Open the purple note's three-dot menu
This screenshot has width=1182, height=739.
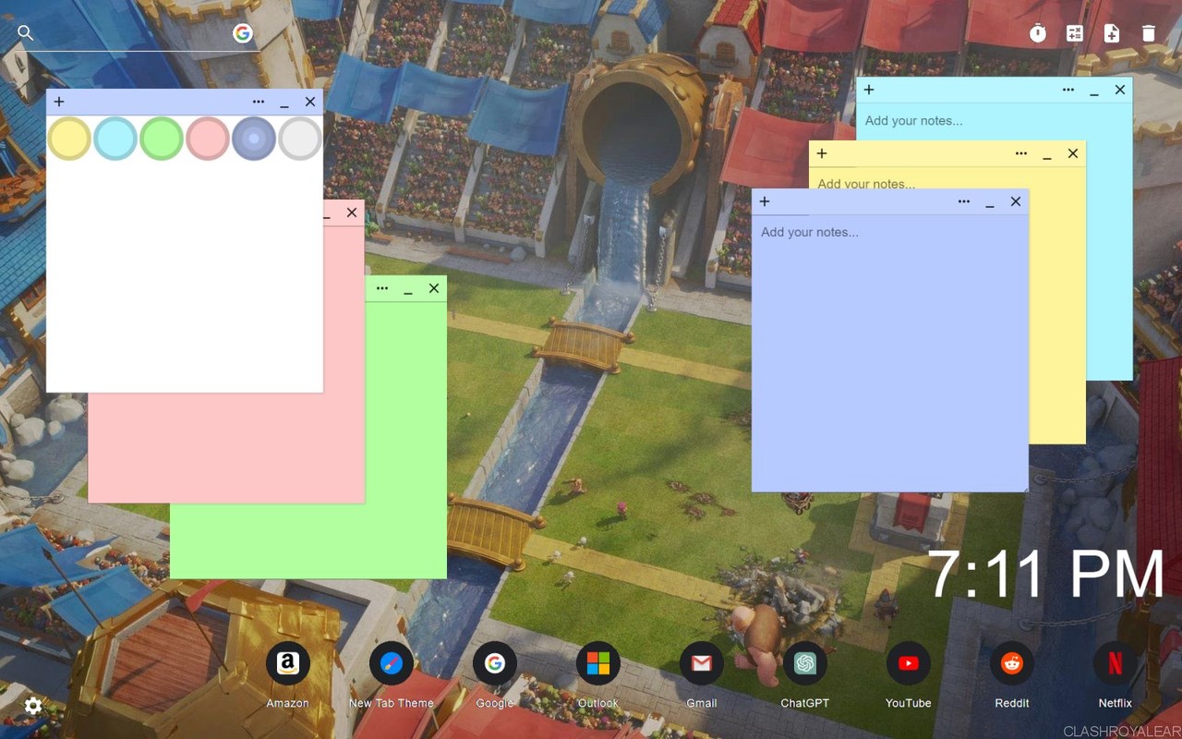pyautogui.click(x=964, y=201)
